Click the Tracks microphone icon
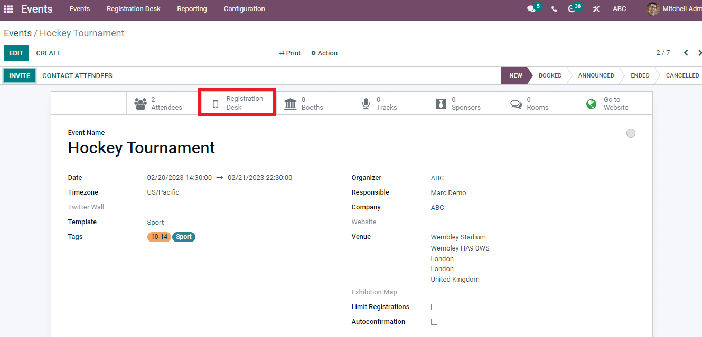 [366, 103]
